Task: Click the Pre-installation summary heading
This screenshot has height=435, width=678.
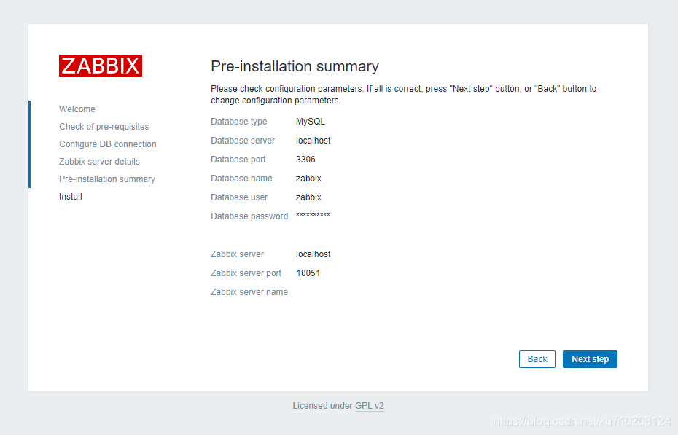Action: point(295,66)
